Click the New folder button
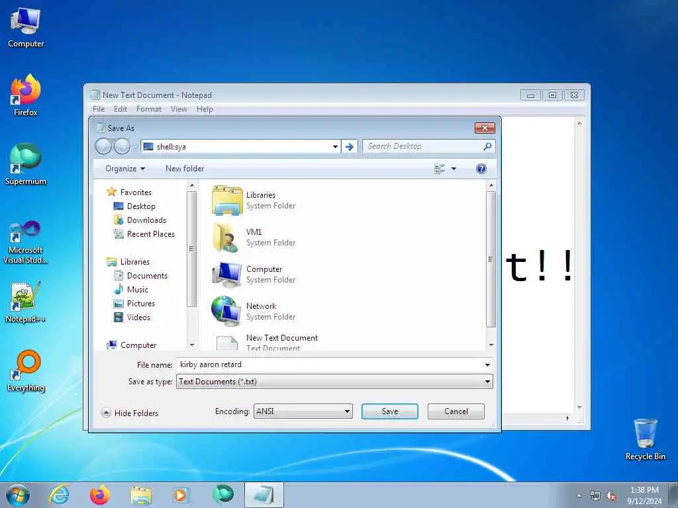678x508 pixels. coord(185,169)
